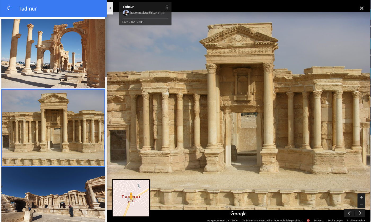Collapse the side panel with the triangle arrow
The image size is (371, 222).
coord(110,8)
